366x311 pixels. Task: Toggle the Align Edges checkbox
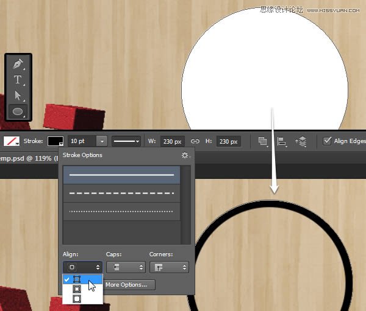[x=328, y=141]
